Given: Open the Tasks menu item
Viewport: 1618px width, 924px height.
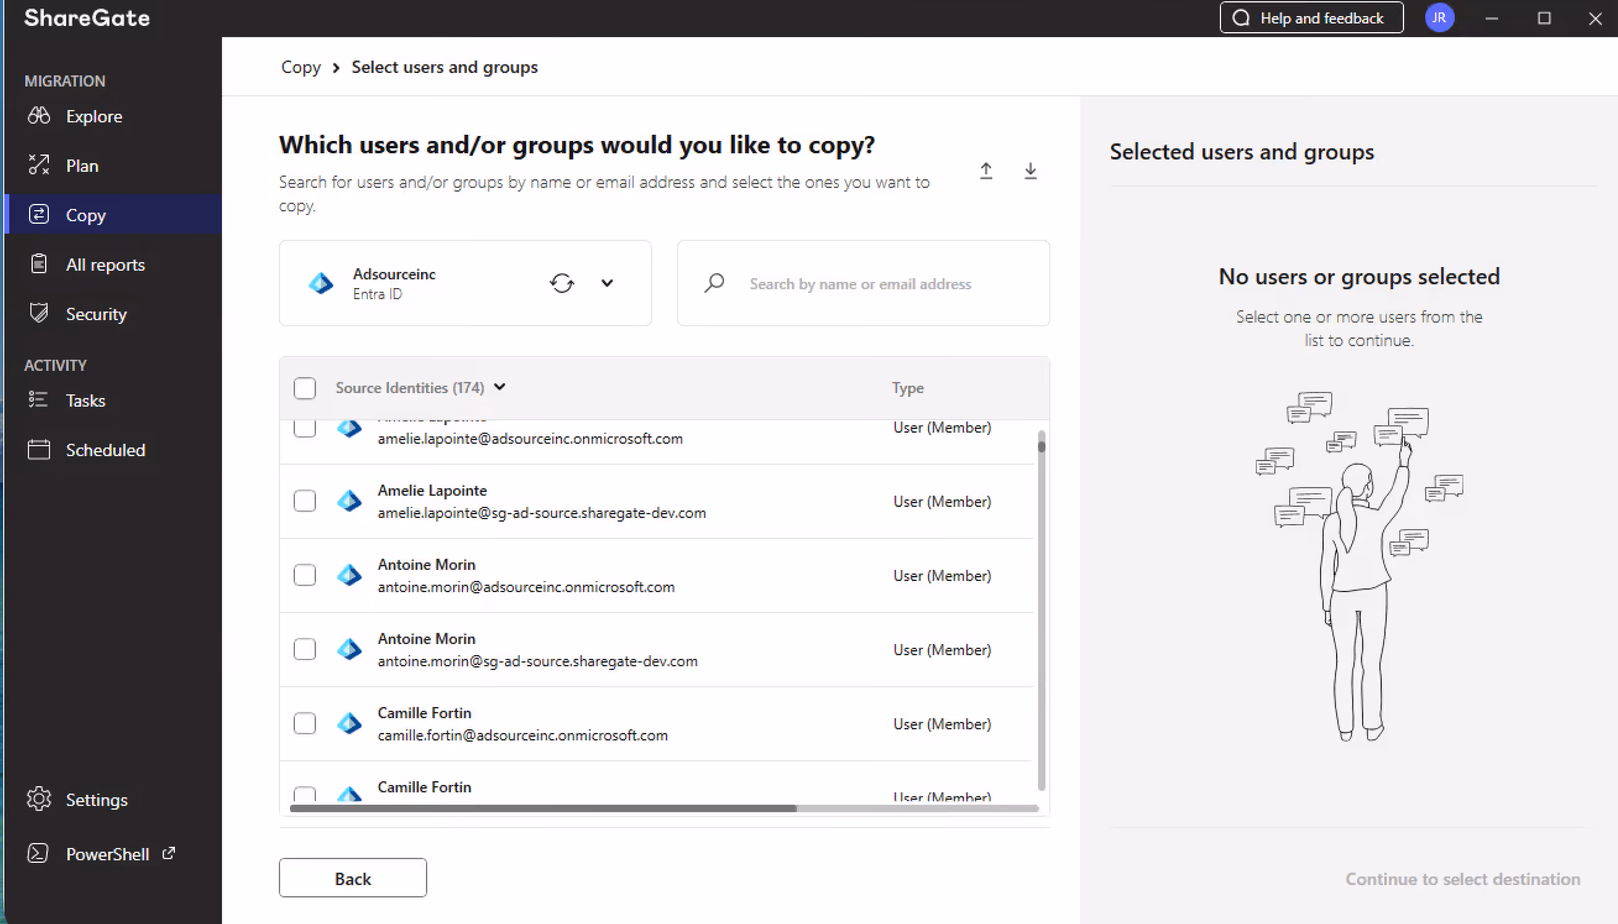Looking at the screenshot, I should [113, 401].
